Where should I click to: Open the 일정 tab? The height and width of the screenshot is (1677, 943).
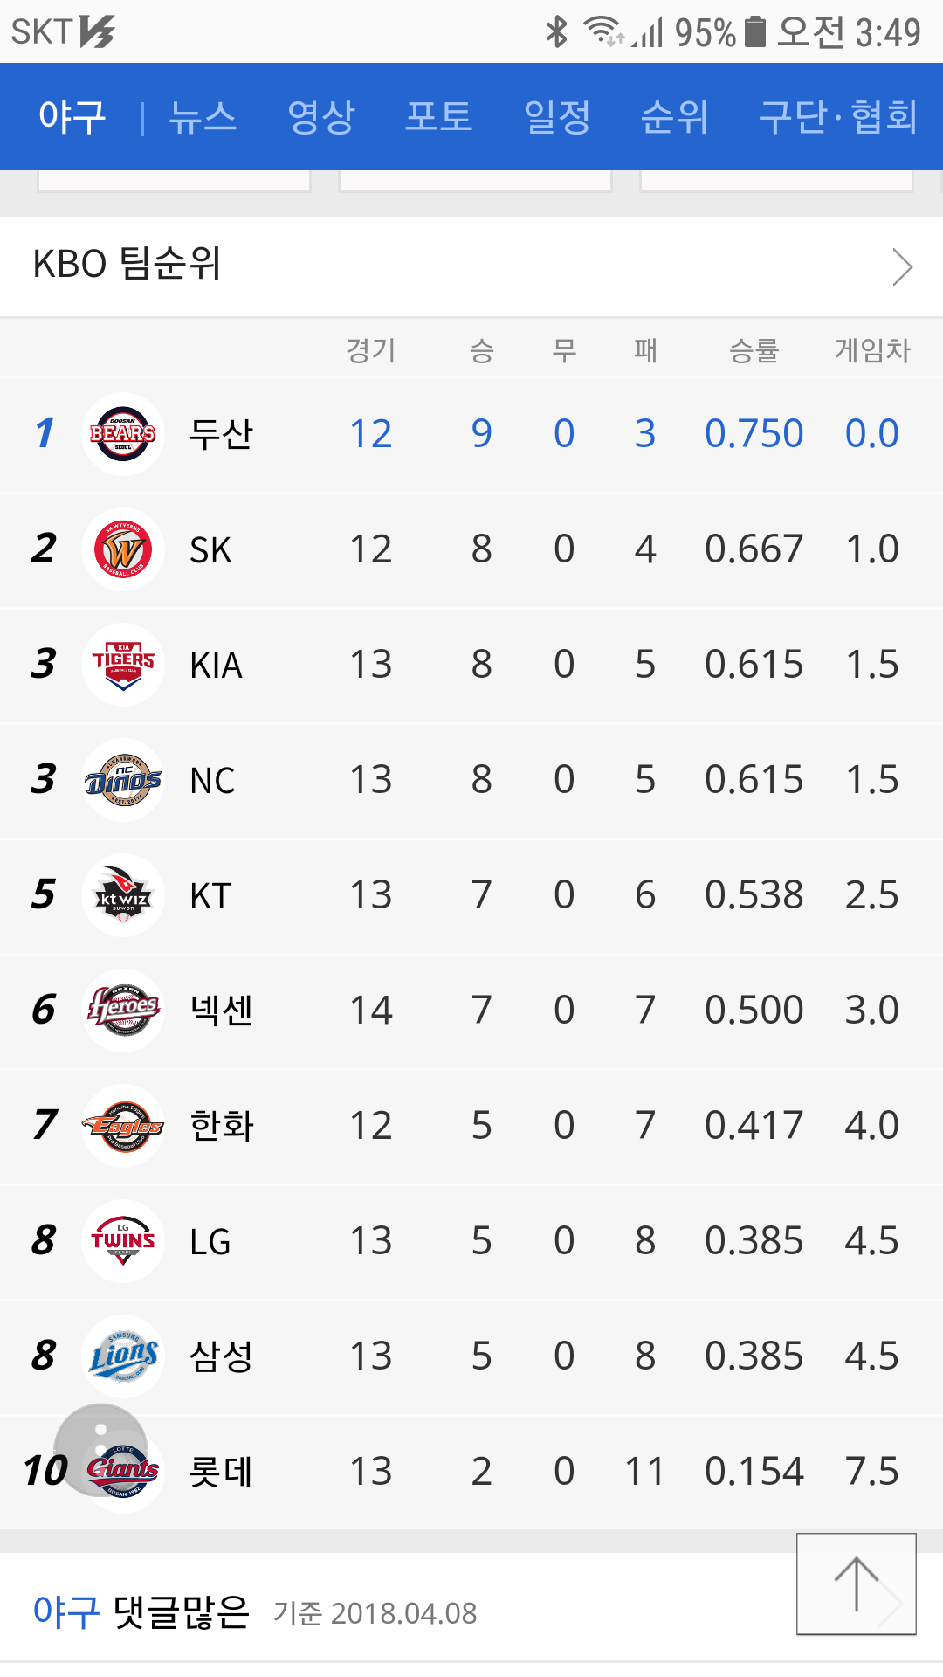click(557, 117)
